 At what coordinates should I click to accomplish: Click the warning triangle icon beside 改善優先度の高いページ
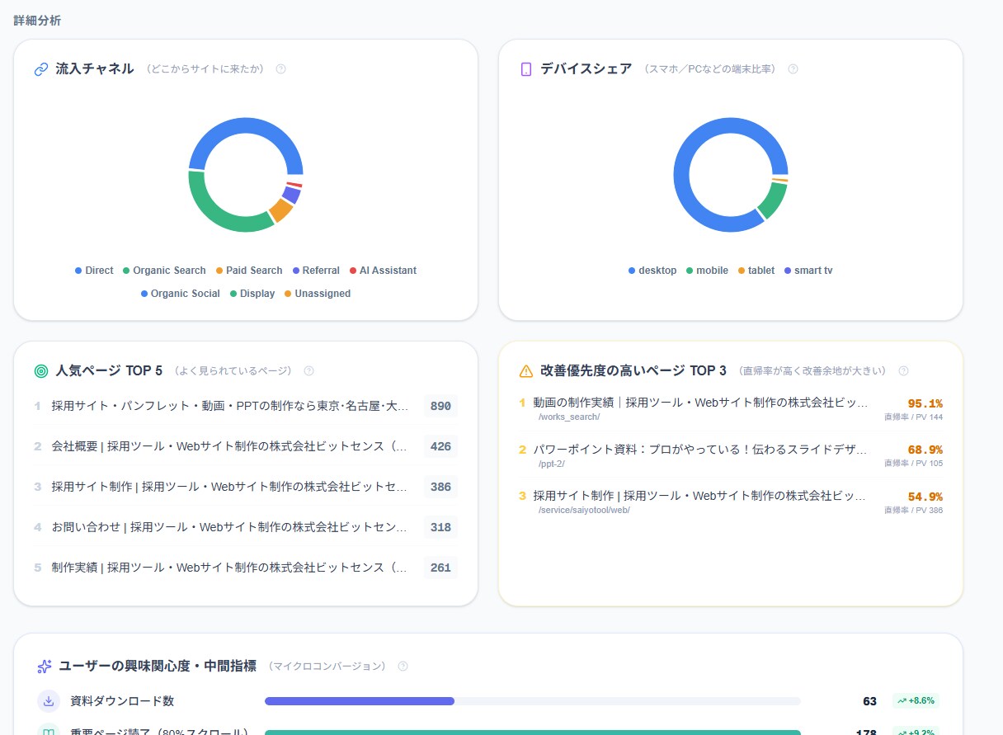coord(526,371)
